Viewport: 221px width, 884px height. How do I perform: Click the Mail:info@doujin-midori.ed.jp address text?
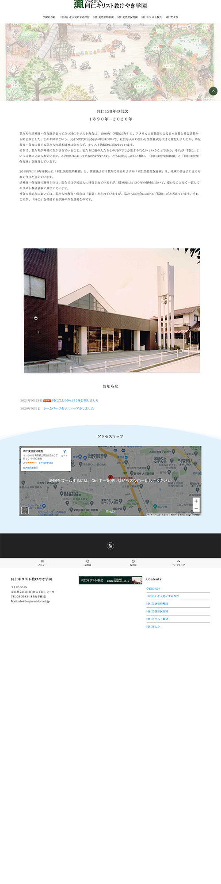click(30, 601)
